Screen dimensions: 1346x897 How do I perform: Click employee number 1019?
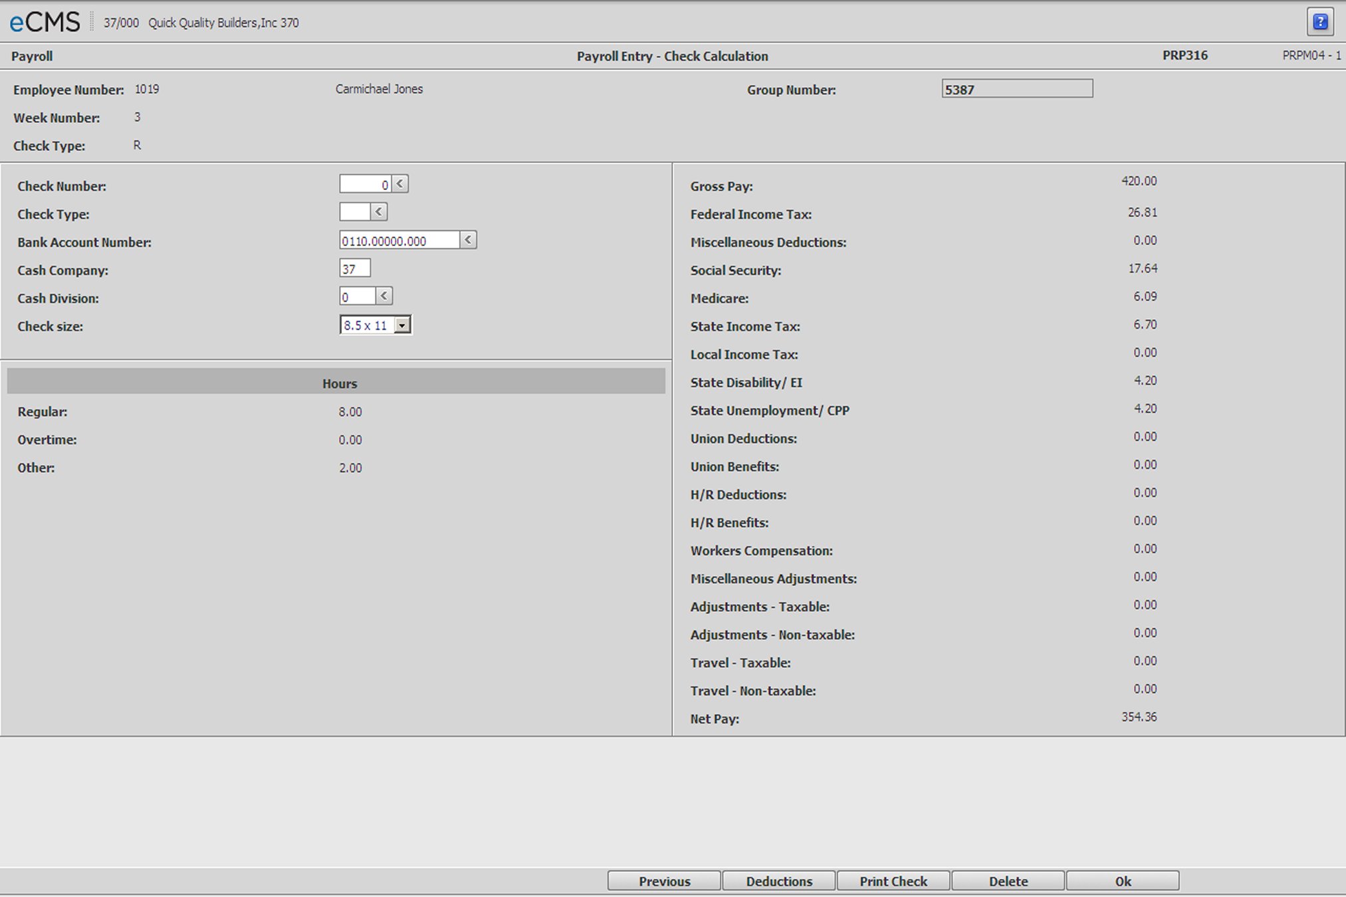point(147,89)
